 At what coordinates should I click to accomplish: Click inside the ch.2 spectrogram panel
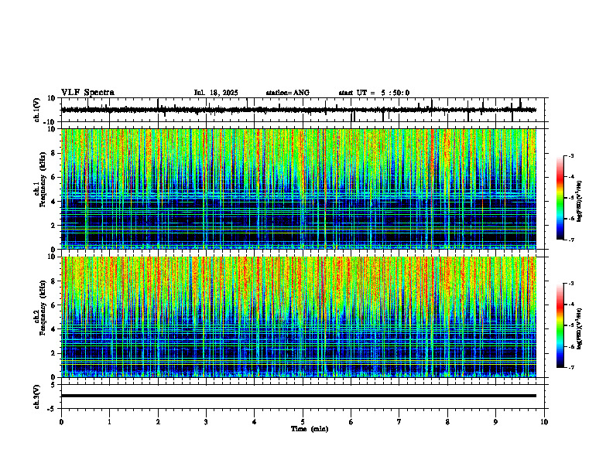(299, 317)
